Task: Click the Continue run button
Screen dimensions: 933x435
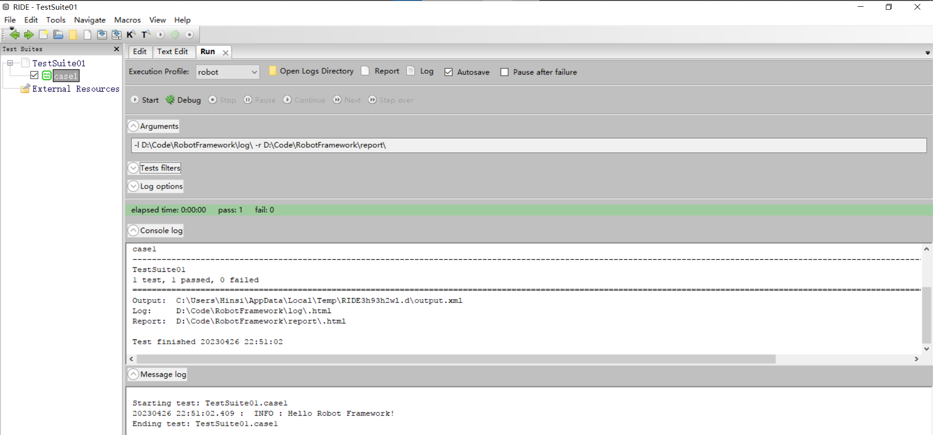Action: [304, 100]
